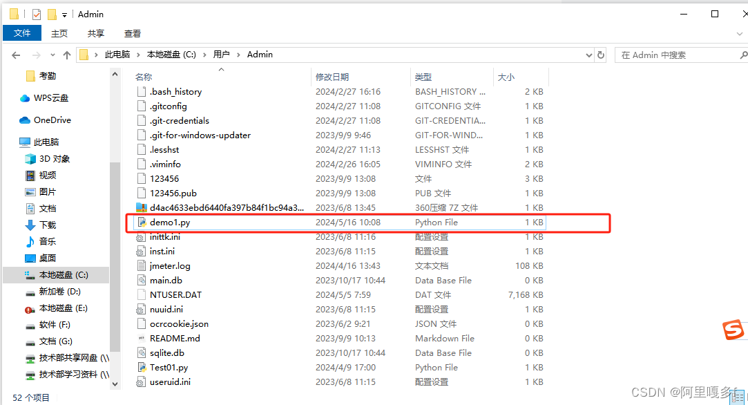Click the WPS云盘 cloud icon in sidebar
Screen dimensions: 748x405
coord(23,98)
